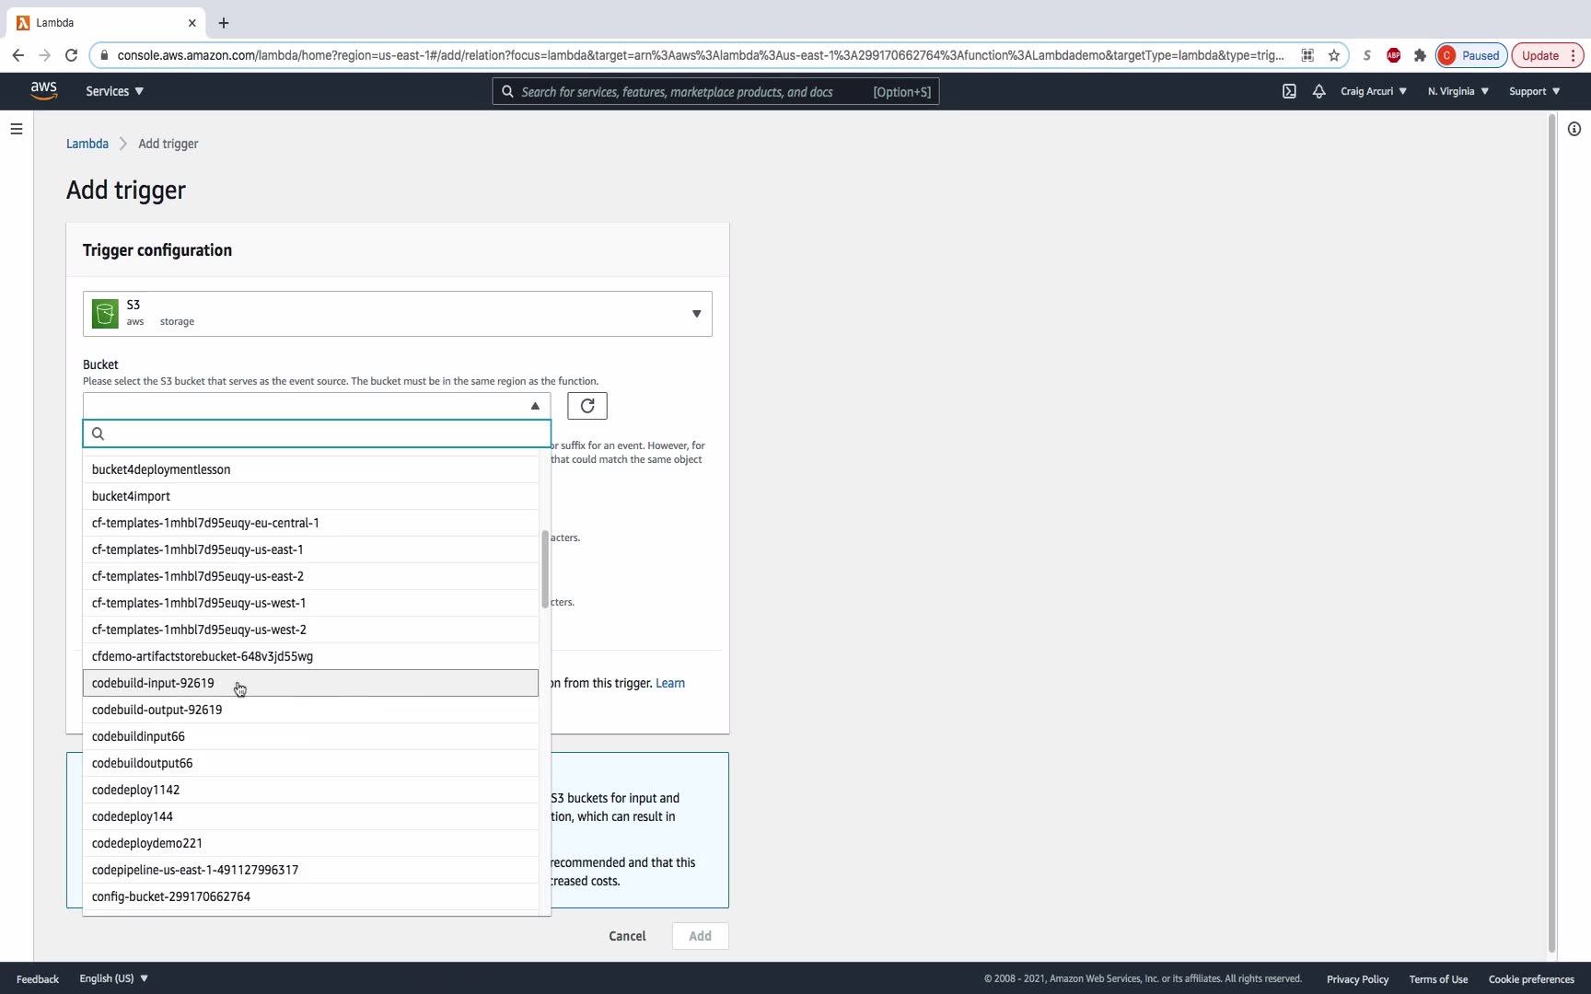1591x994 pixels.
Task: Close the Lambda browser tab
Action: coord(192,23)
